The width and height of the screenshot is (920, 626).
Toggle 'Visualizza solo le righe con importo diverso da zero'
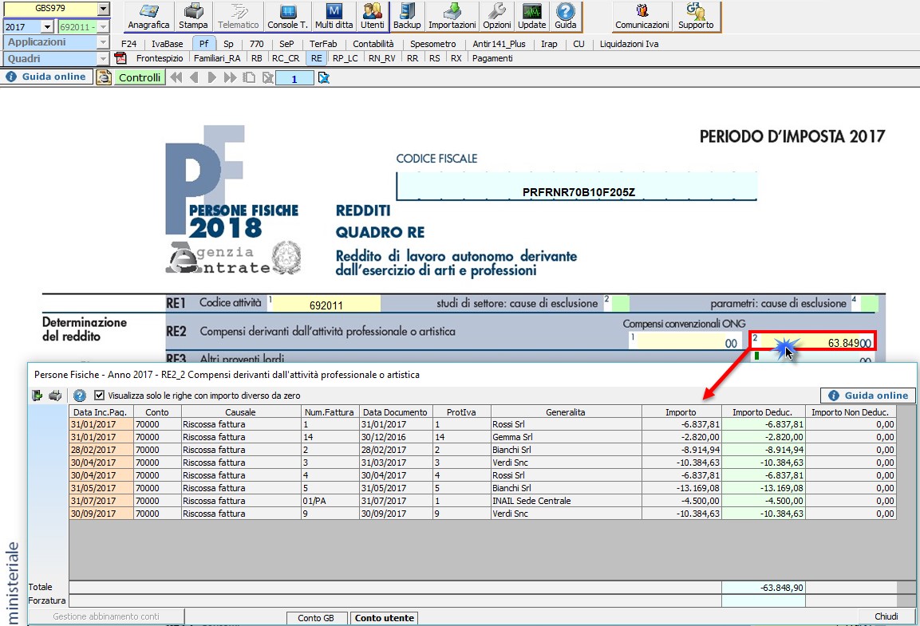(99, 396)
